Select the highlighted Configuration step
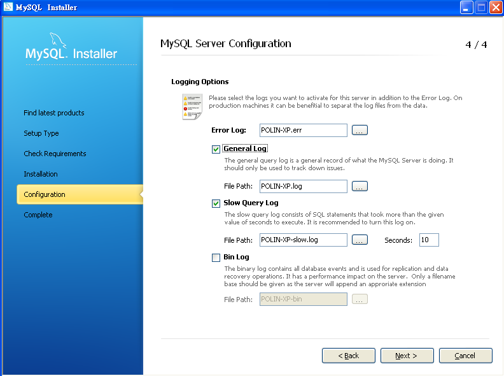Screen dimensions: 504x376 click(80, 194)
